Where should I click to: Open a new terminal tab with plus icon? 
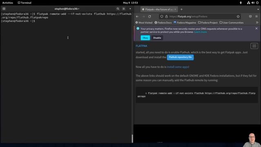tap(4, 9)
